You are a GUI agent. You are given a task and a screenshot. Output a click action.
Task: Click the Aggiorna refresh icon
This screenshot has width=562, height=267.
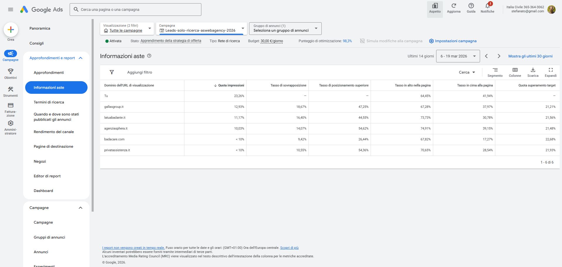(x=453, y=6)
